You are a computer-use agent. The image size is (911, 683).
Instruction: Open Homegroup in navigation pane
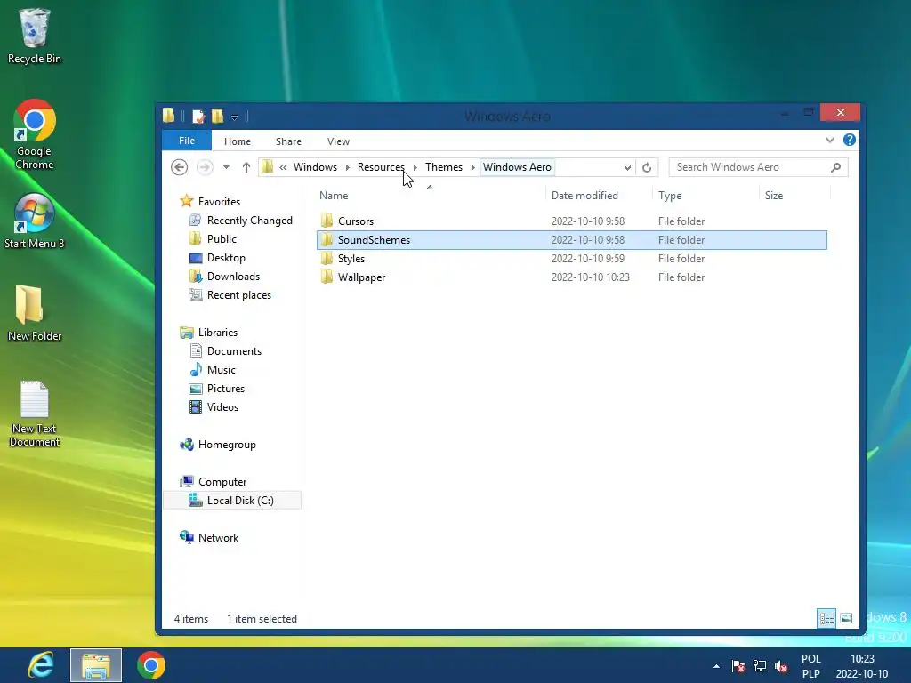point(227,445)
